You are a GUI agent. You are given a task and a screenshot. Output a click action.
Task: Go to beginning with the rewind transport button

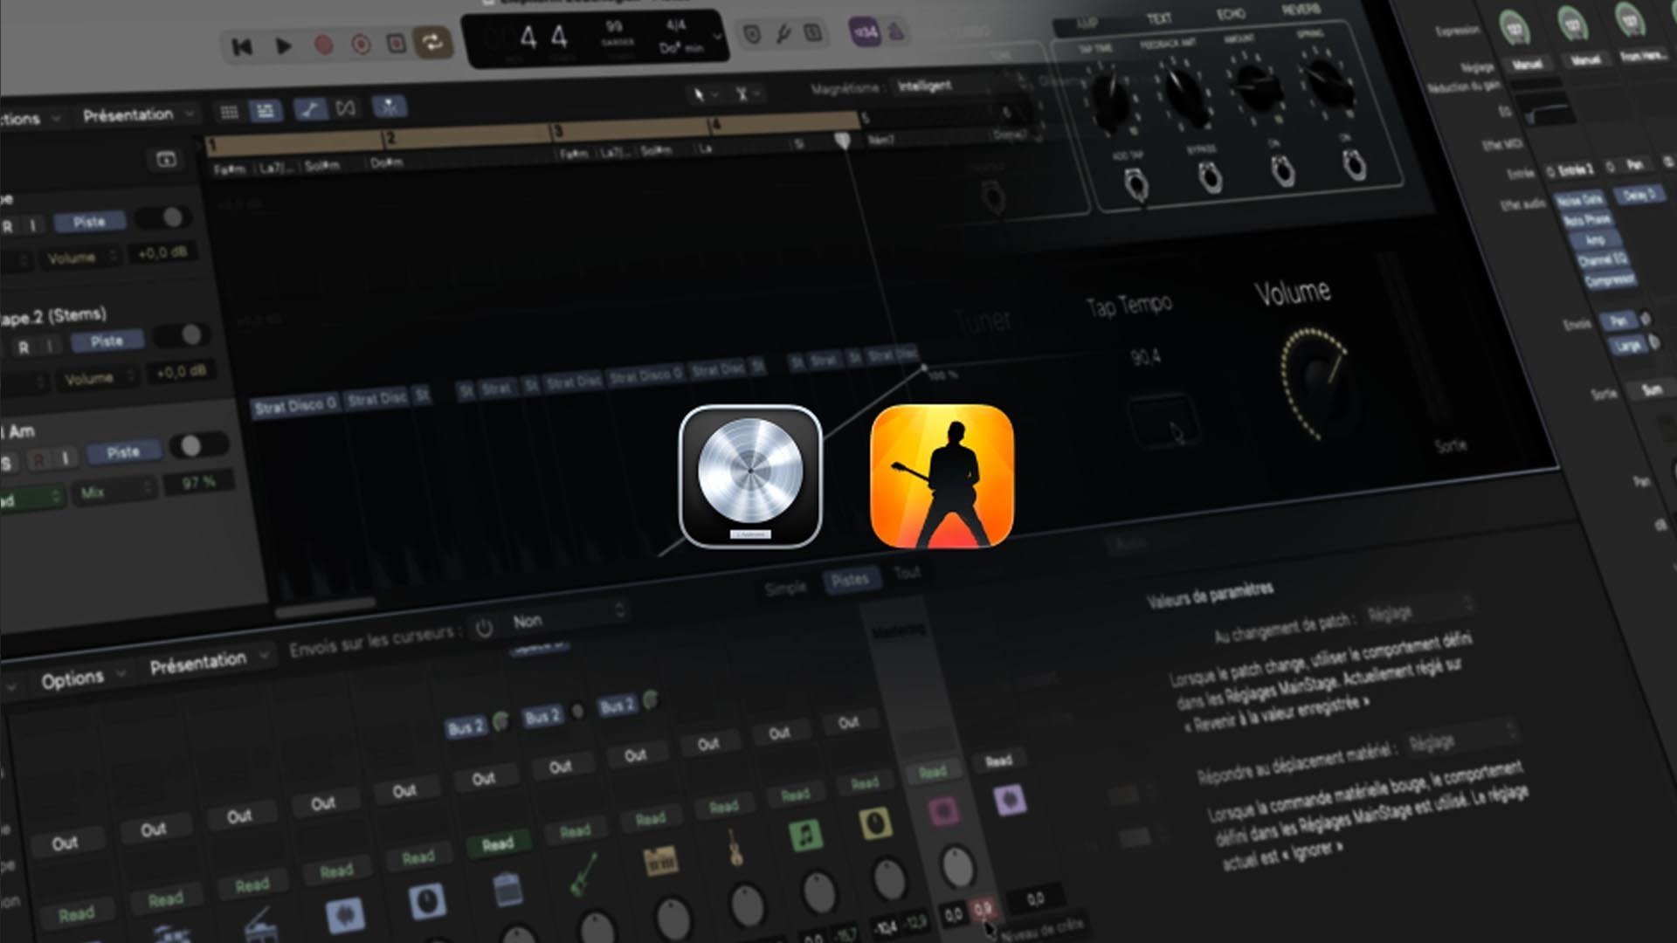click(x=242, y=46)
